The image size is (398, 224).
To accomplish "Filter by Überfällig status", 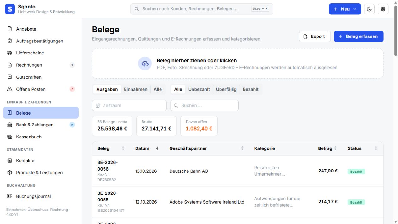I will [226, 89].
